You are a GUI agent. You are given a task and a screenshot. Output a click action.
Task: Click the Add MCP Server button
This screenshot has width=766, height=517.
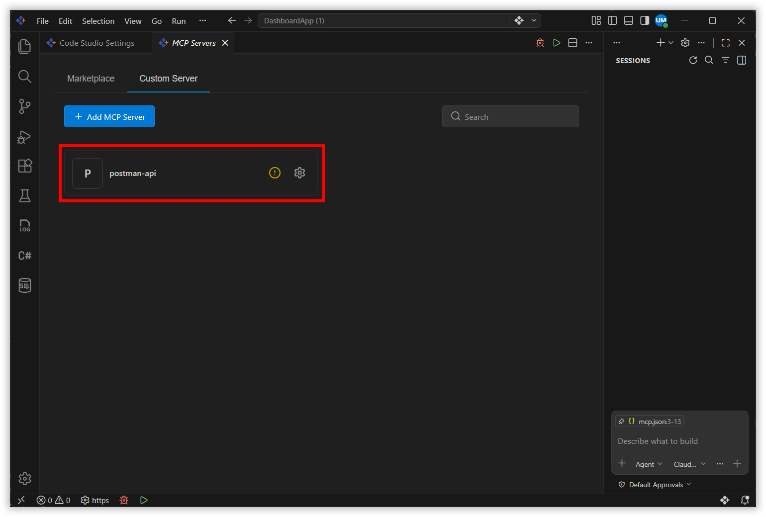(109, 116)
